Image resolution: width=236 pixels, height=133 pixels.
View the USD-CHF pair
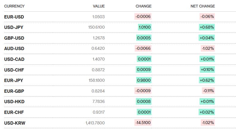click(x=14, y=70)
